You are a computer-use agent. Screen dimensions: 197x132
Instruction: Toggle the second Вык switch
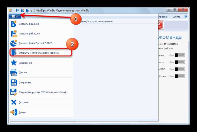coord(180,62)
